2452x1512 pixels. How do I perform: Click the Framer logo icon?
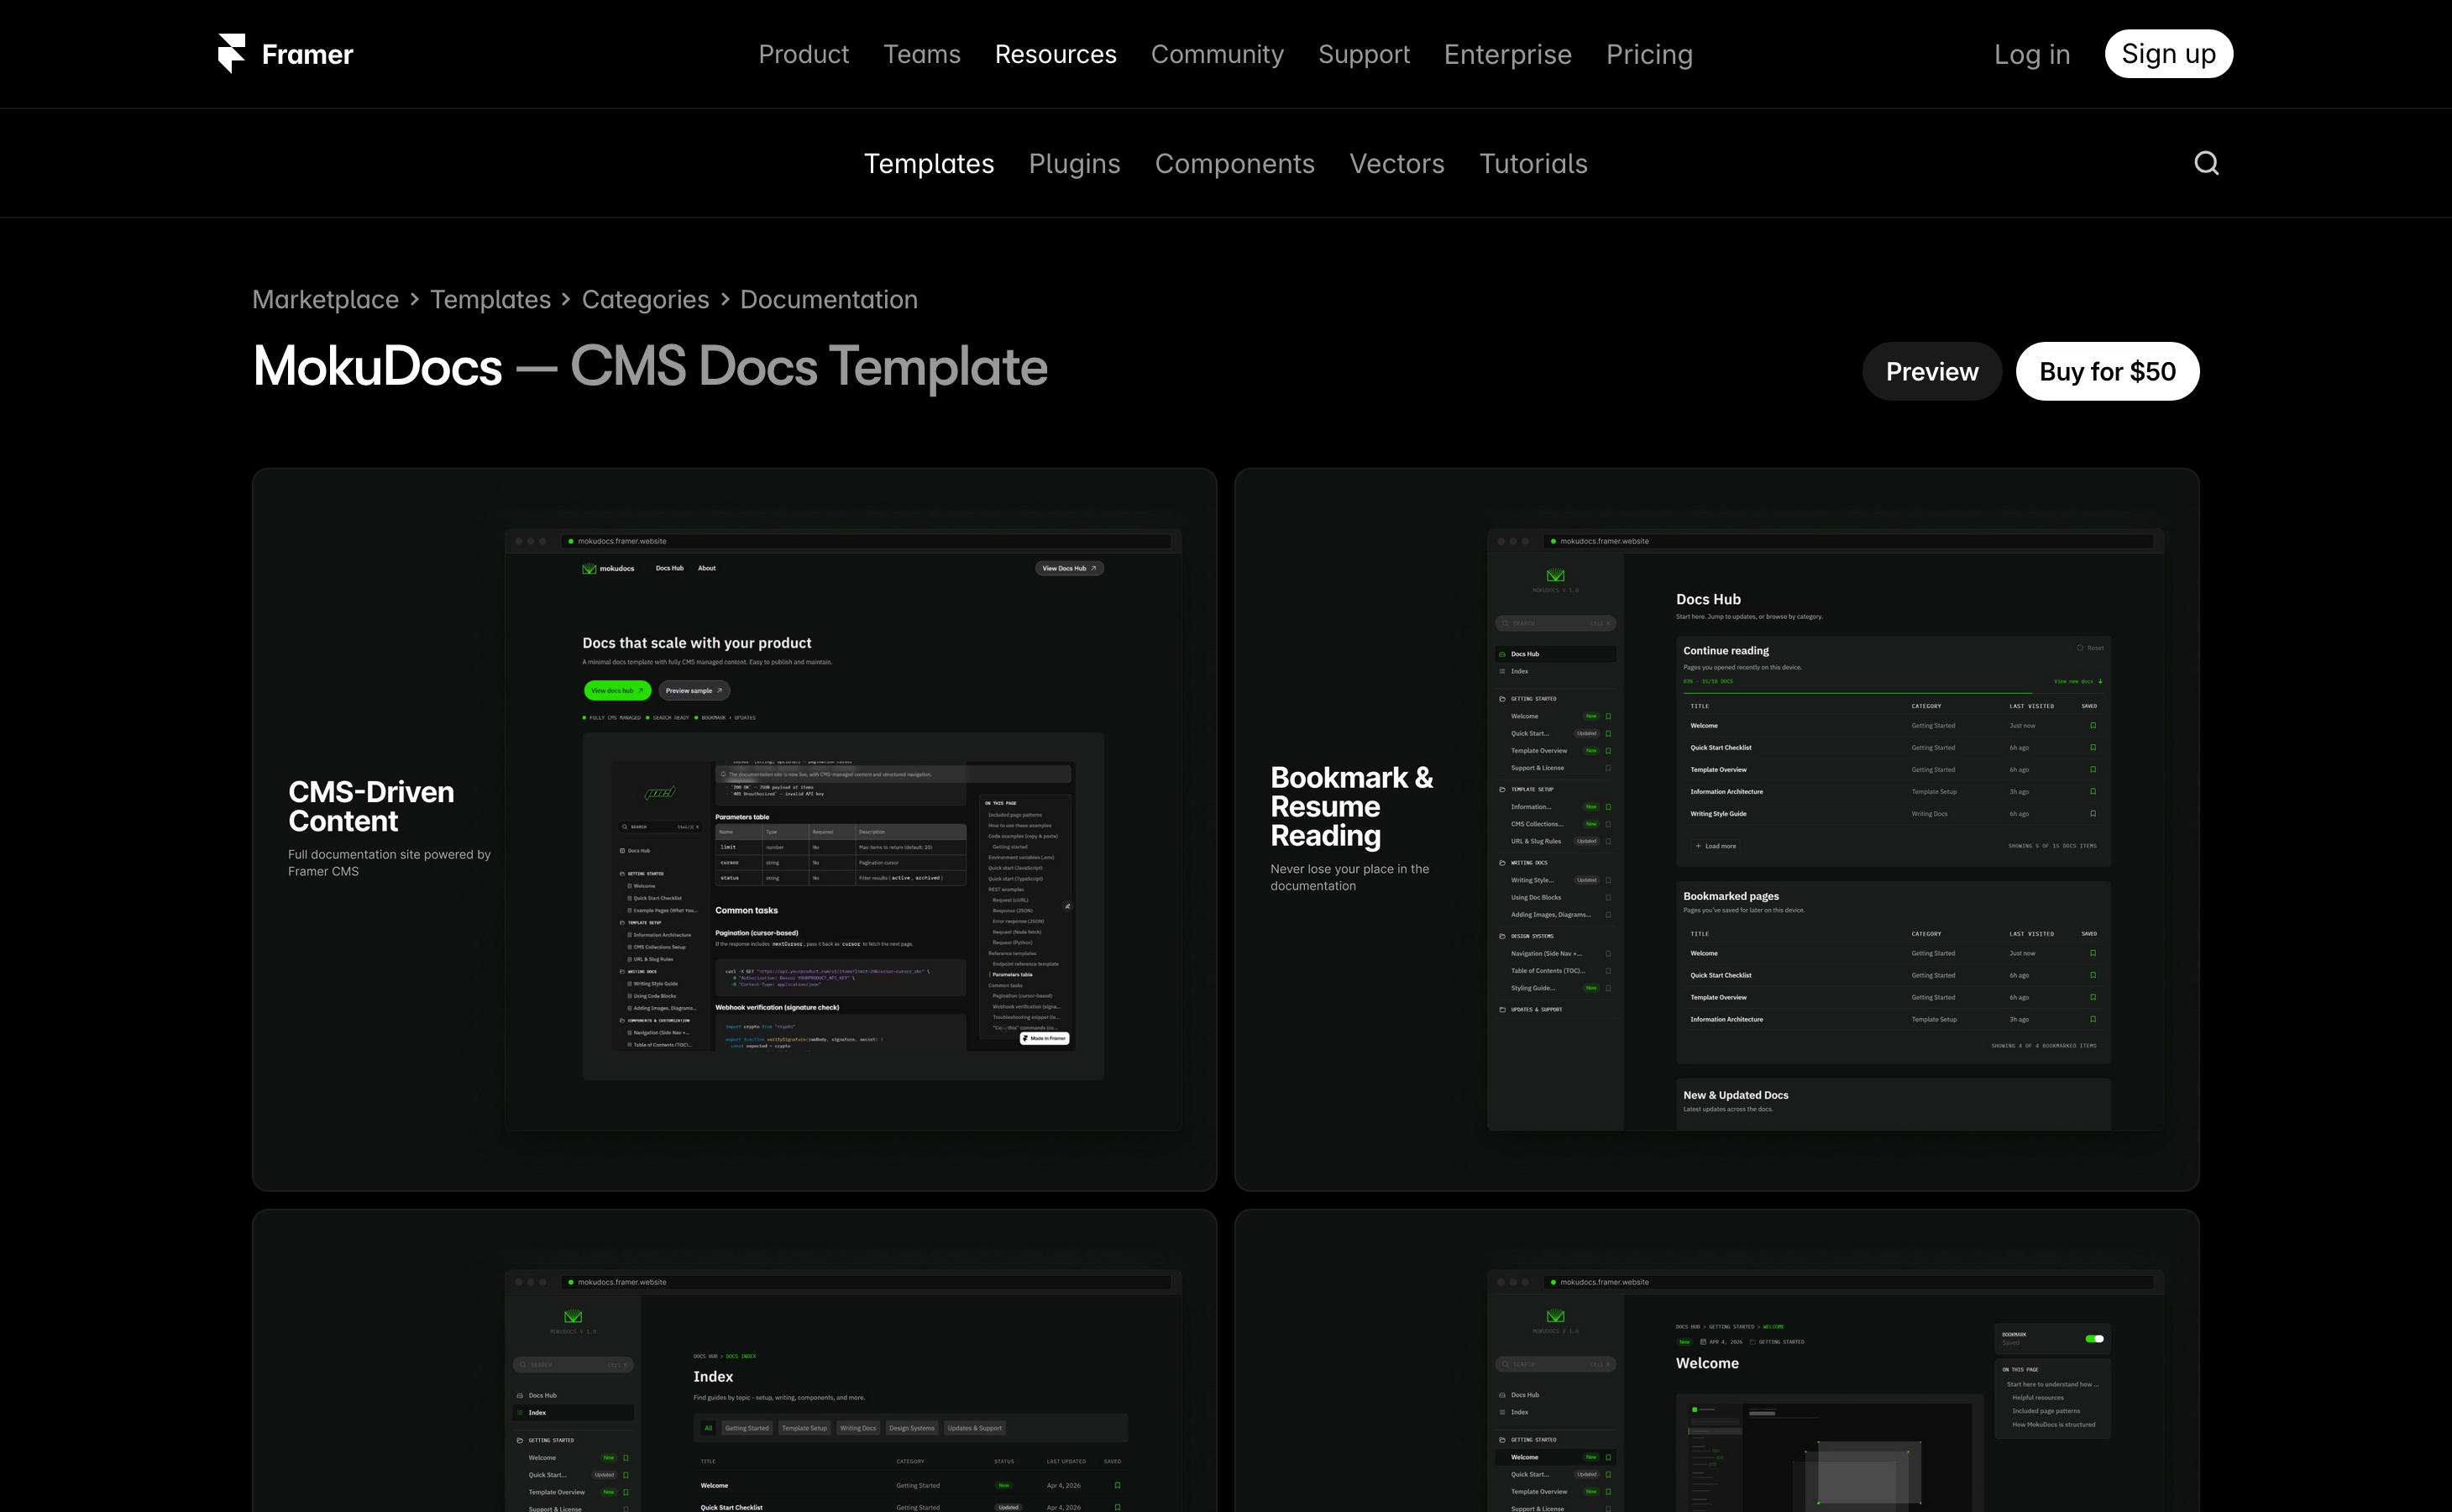pos(232,54)
